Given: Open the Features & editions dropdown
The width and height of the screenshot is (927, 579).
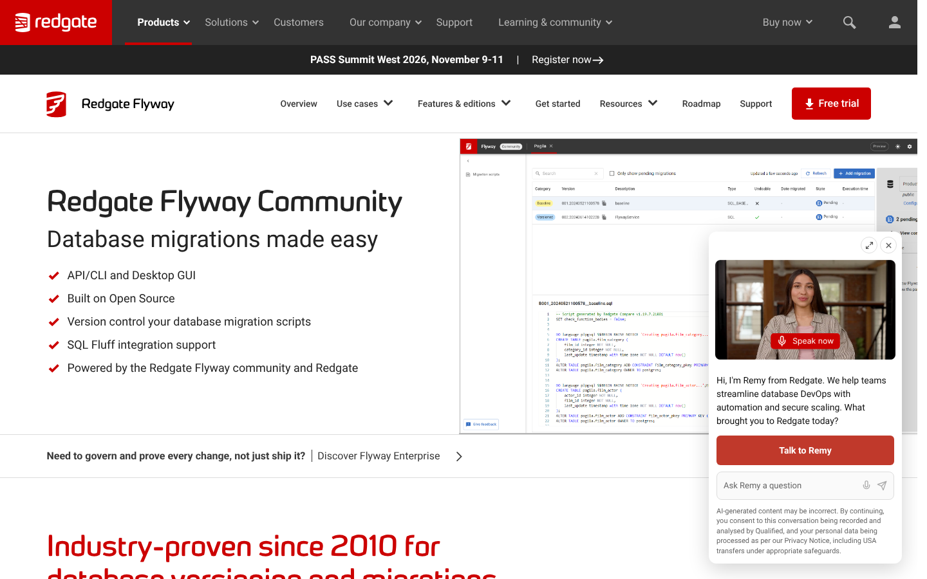Looking at the screenshot, I should [x=464, y=104].
